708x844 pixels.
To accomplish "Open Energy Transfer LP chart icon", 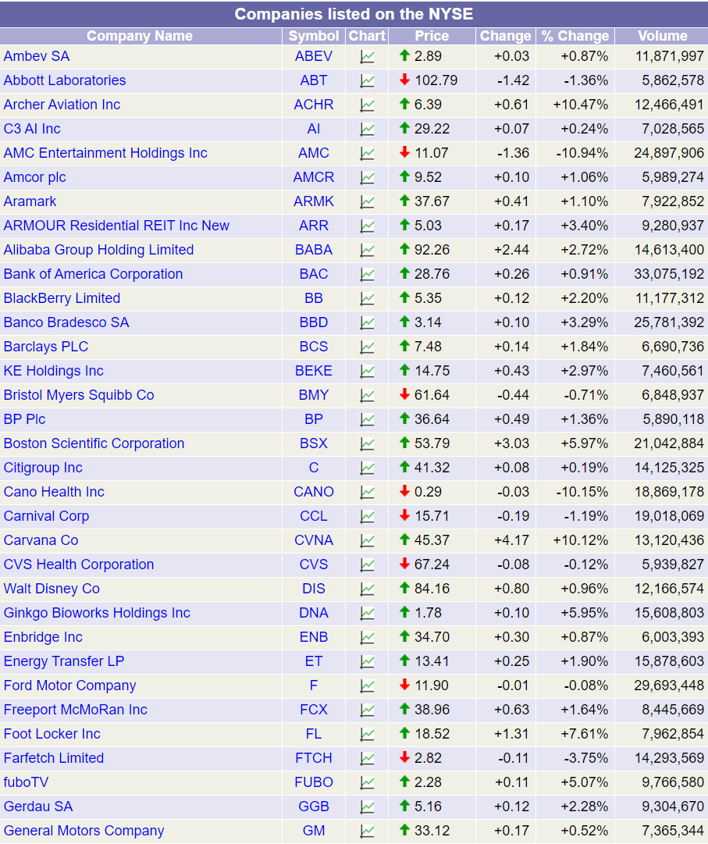I will (x=367, y=662).
